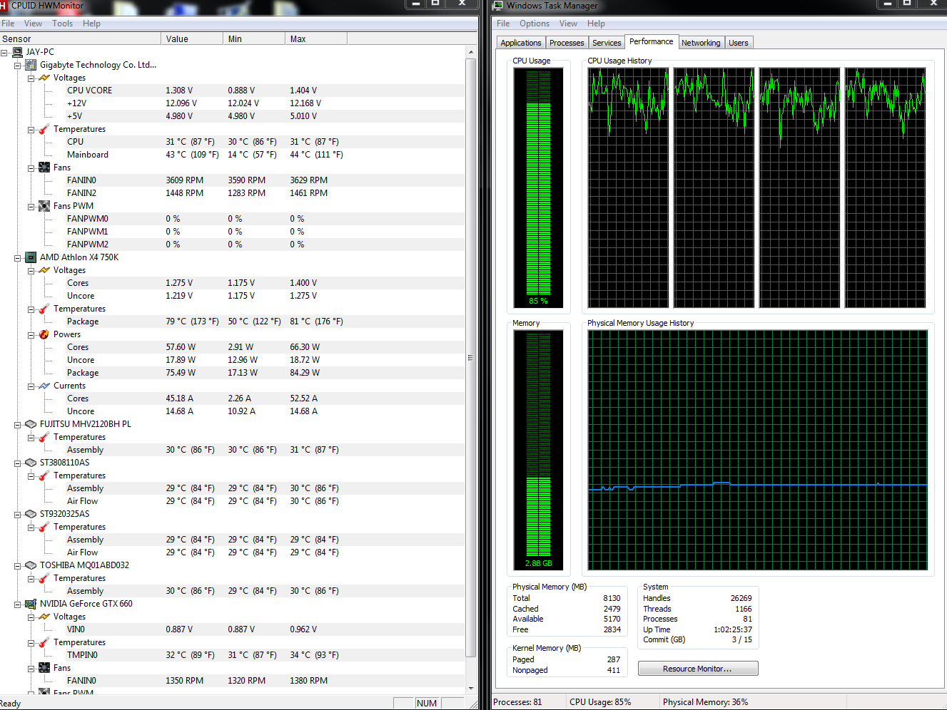Collapse the JAY-PC root tree node

click(x=4, y=53)
